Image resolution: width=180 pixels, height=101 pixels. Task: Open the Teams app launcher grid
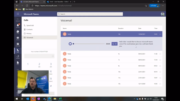point(18,14)
